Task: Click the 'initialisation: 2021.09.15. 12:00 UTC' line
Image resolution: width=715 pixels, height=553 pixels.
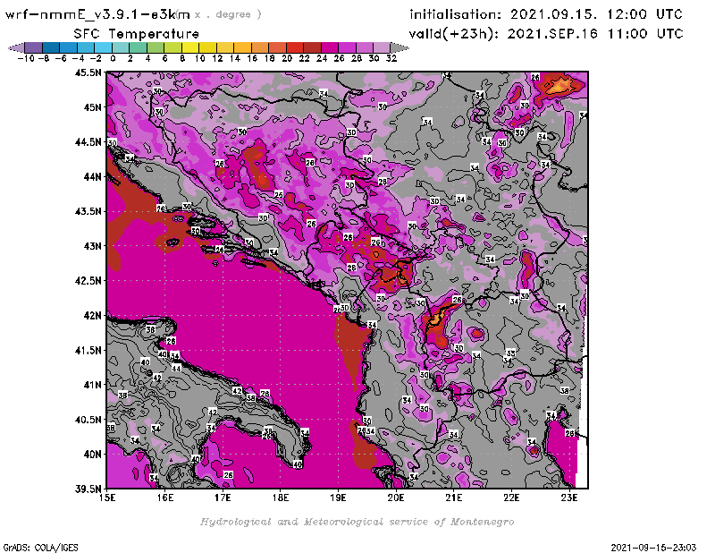Action: (546, 14)
